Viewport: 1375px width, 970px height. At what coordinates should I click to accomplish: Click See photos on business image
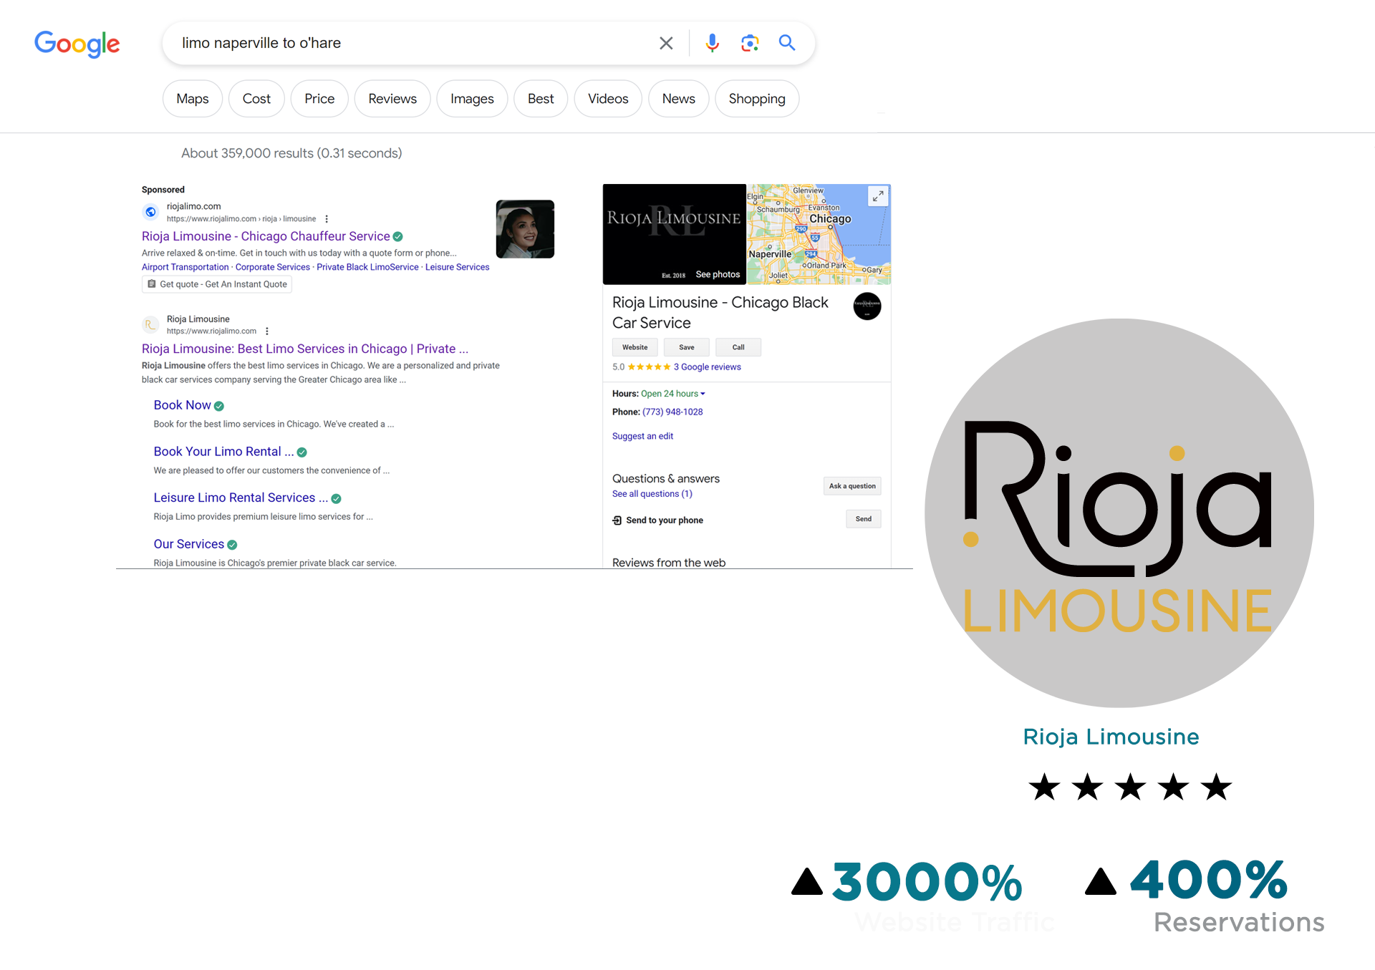click(718, 275)
